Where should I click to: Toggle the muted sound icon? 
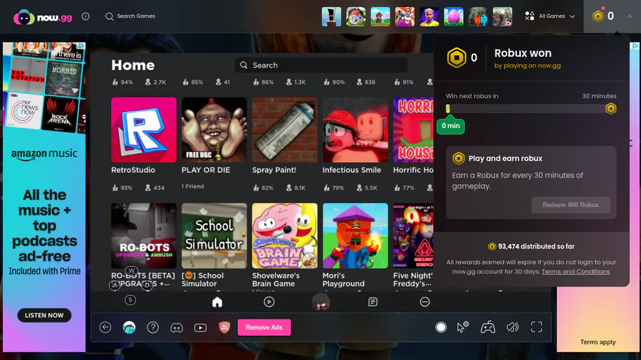[513, 327]
